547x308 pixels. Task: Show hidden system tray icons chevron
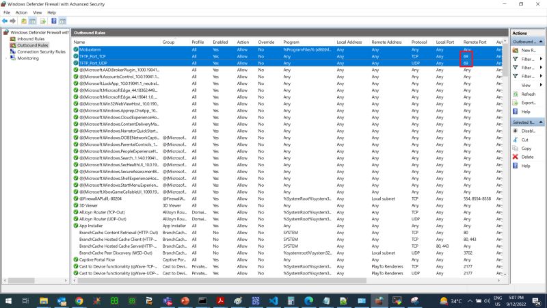point(470,300)
